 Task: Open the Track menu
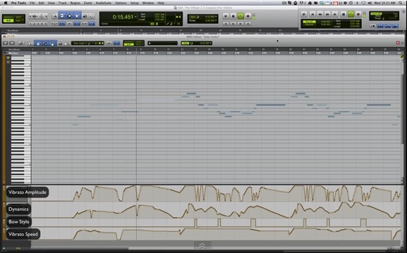tap(62, 3)
